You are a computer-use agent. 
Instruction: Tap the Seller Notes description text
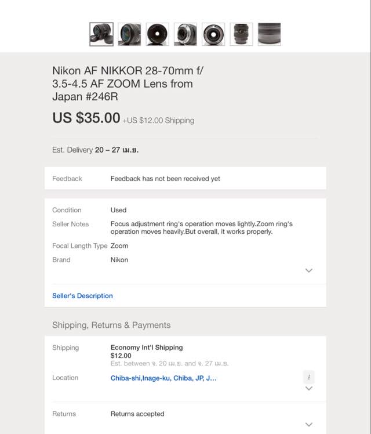click(201, 227)
